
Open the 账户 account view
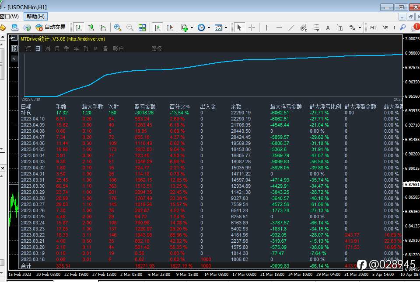pos(118,48)
